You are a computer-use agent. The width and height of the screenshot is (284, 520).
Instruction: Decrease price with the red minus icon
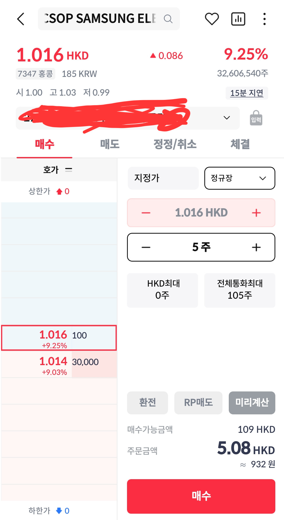click(146, 213)
